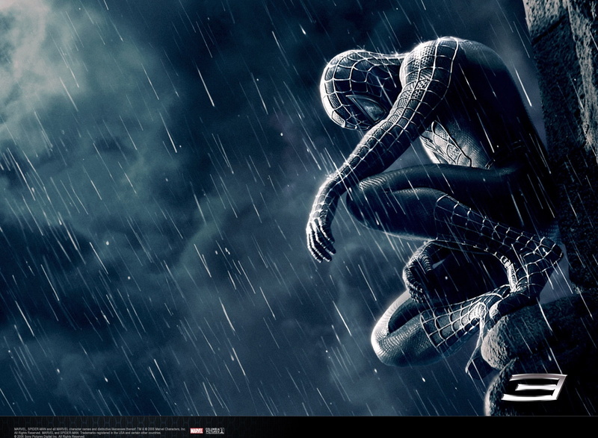Click the "All Rights Reserved. MARVEL and SPIDER-MAN" line

coord(87,433)
